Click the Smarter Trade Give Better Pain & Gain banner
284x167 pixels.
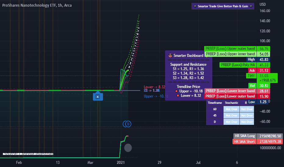click(x=223, y=6)
